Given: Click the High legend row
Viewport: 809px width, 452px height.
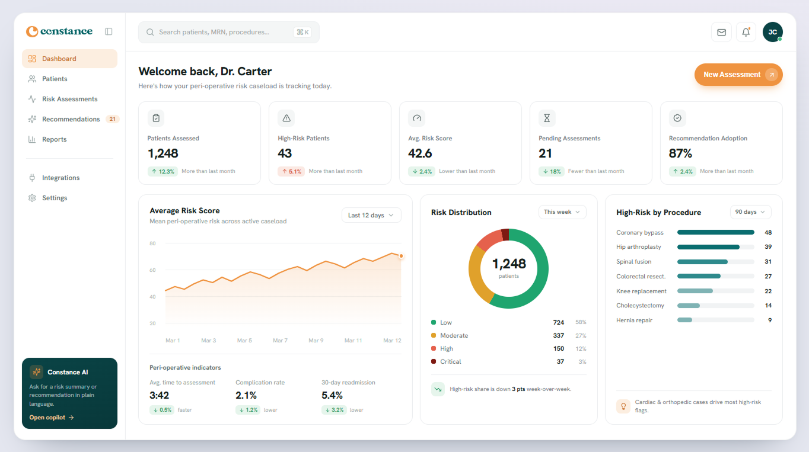Looking at the screenshot, I should 509,348.
